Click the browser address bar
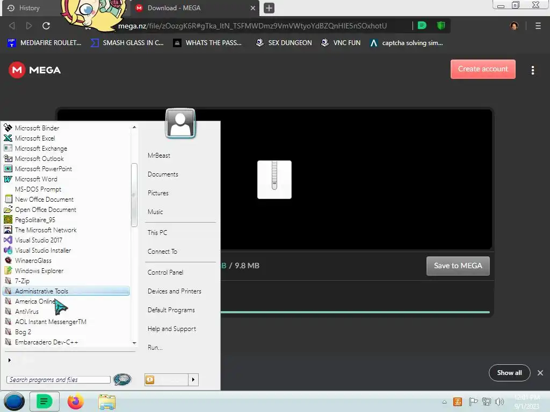This screenshot has height=412, width=550. (x=252, y=26)
